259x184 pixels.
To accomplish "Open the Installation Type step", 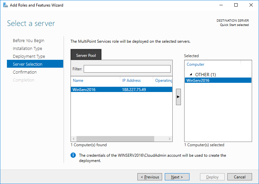I will click(27, 49).
